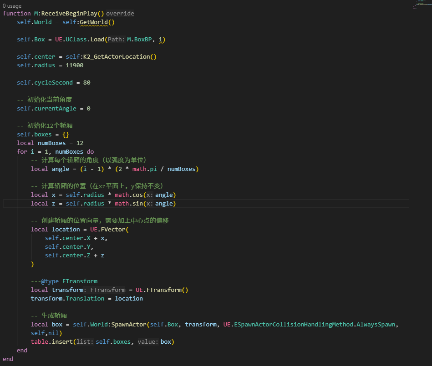Click the K2_GetActorLocation call
The height and width of the screenshot is (366, 432).
(x=117, y=57)
